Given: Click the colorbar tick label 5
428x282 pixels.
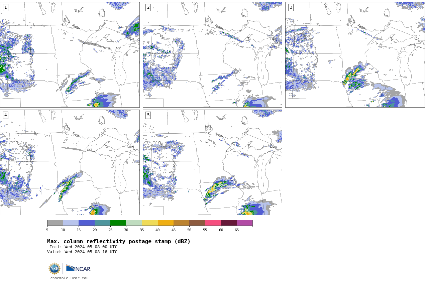Looking at the screenshot, I should (47, 230).
